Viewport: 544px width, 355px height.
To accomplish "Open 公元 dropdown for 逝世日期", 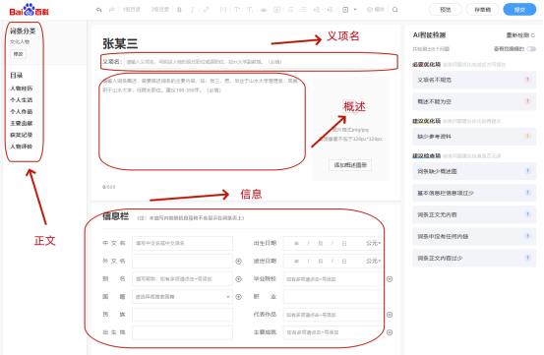I will [x=373, y=261].
